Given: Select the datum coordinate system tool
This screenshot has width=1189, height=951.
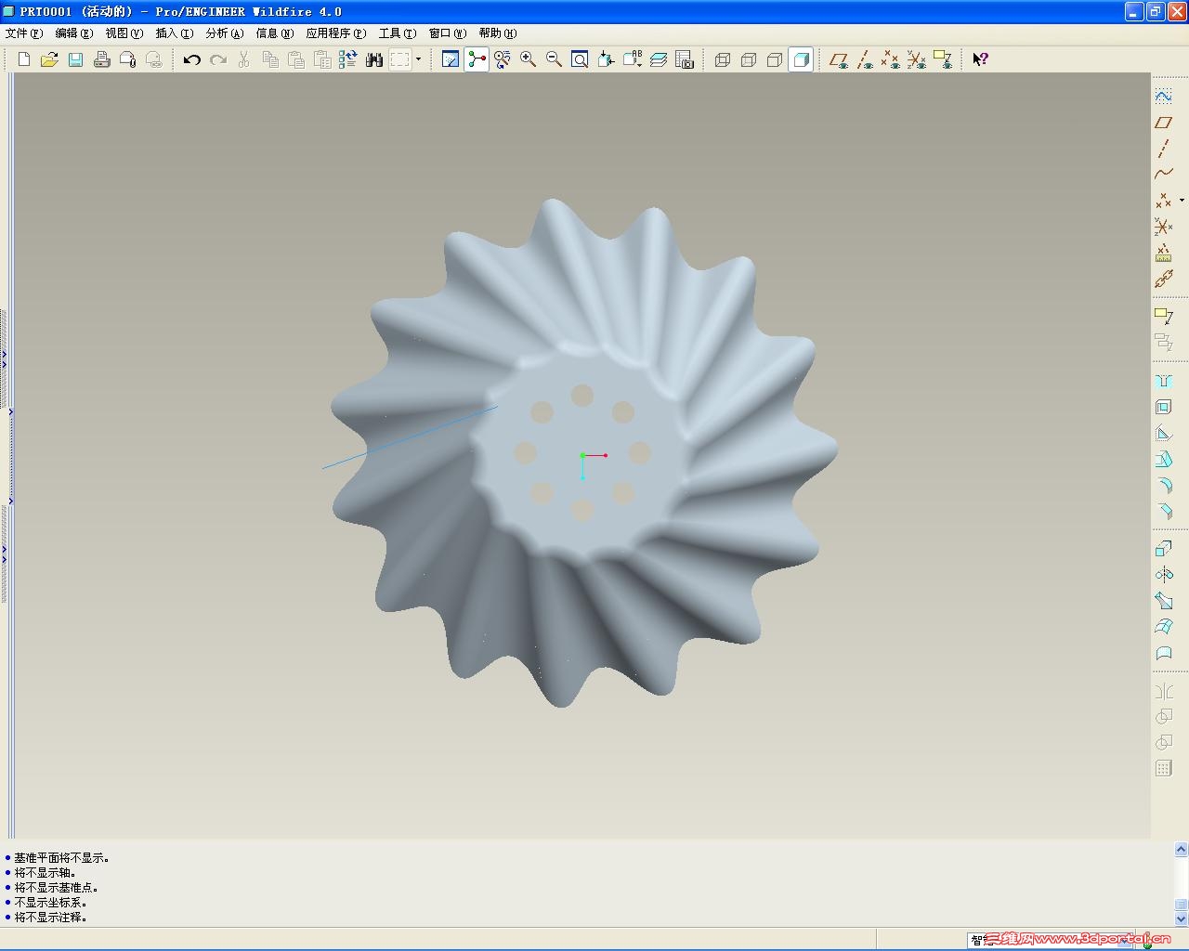Looking at the screenshot, I should point(1163,227).
